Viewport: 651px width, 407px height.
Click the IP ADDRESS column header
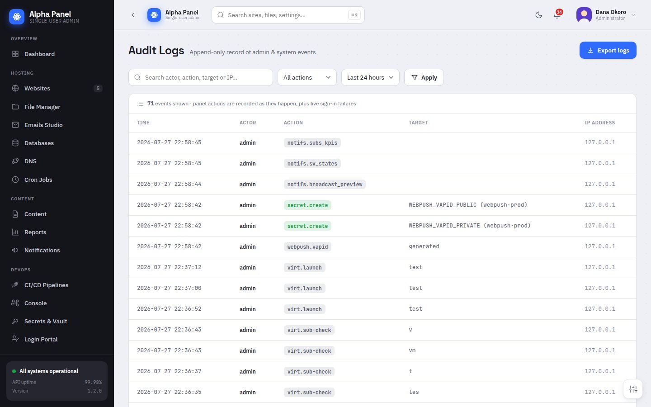599,123
